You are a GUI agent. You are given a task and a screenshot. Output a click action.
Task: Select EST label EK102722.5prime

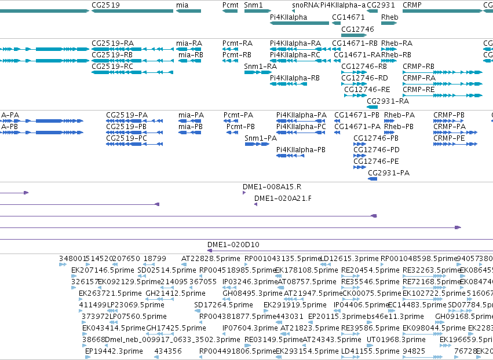pos(434,293)
